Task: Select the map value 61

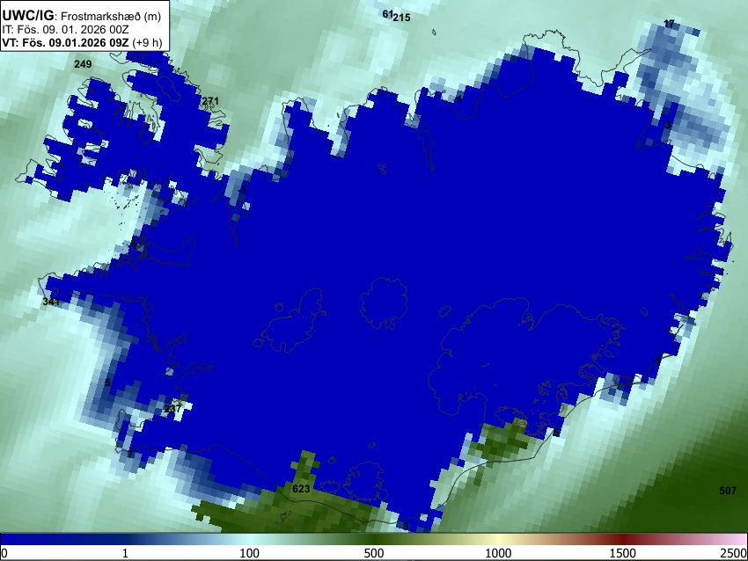Action: (387, 14)
